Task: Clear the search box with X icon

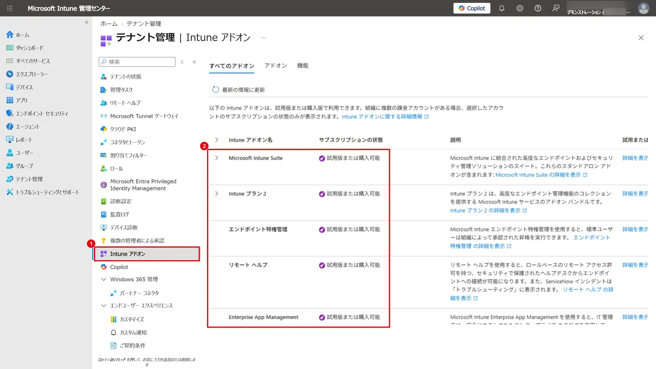Action: [x=182, y=62]
